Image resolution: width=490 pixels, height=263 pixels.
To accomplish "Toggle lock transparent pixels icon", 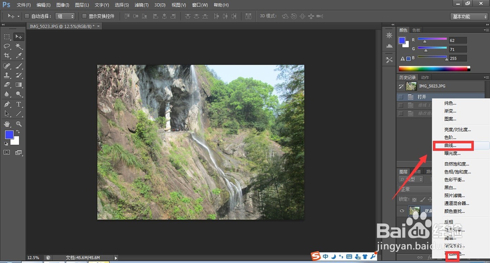I will coord(415,199).
